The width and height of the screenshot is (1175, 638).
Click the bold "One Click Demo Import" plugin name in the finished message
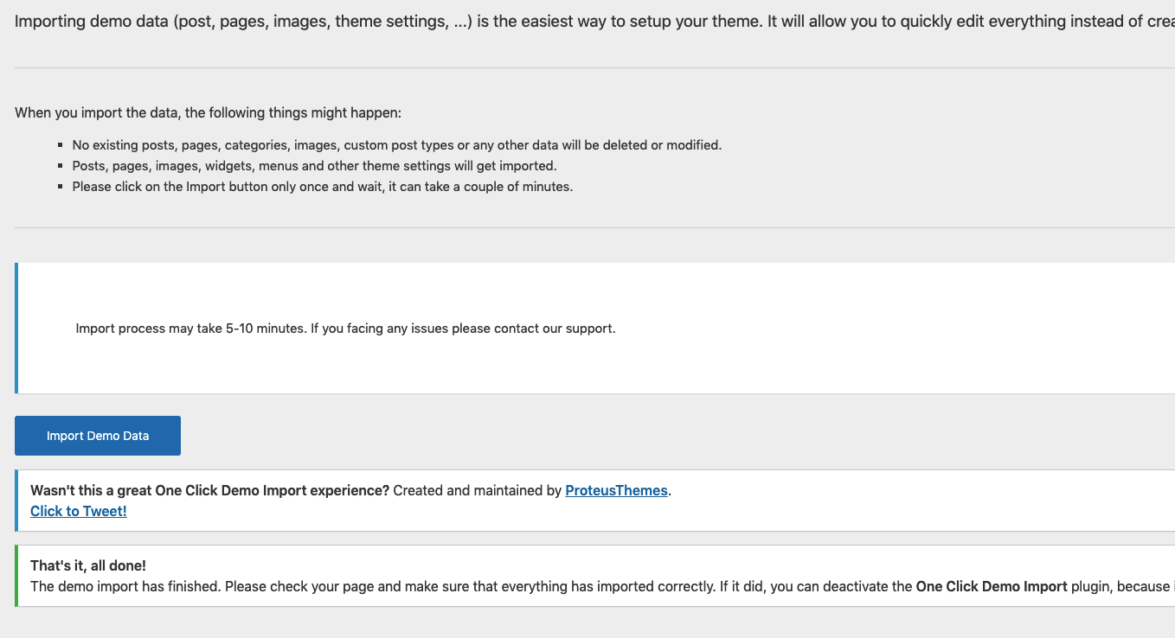click(991, 586)
